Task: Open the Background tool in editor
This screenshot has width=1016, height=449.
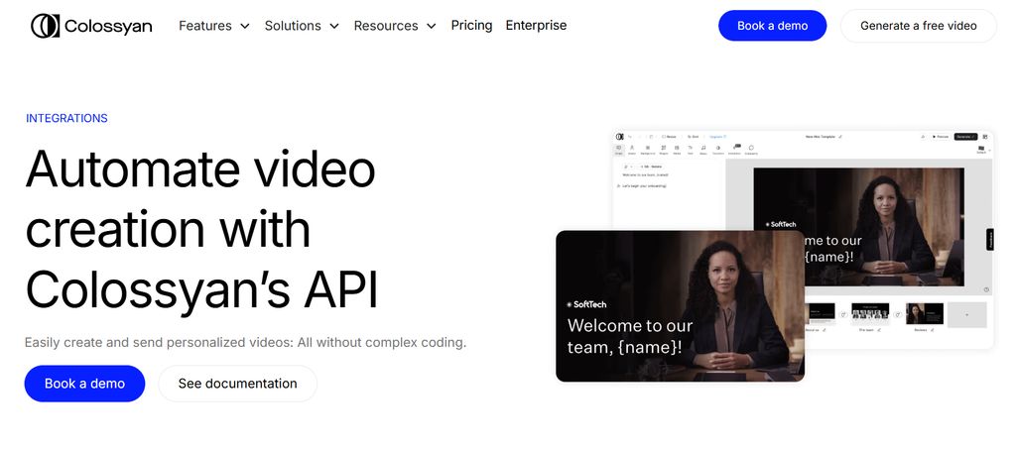Action: point(648,150)
